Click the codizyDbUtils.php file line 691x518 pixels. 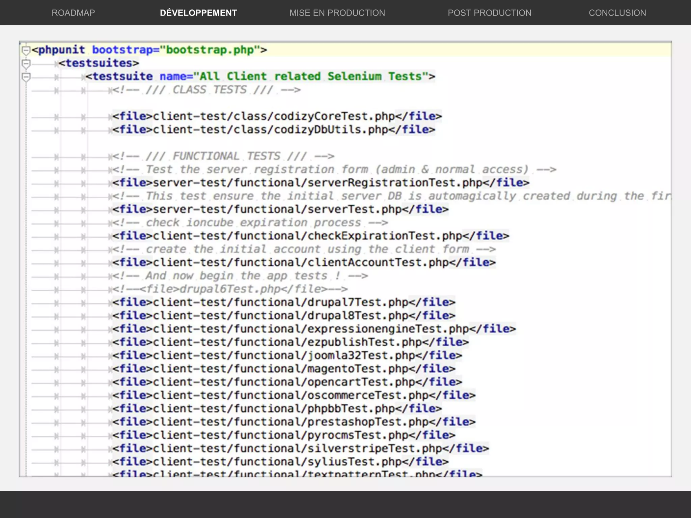tap(273, 129)
